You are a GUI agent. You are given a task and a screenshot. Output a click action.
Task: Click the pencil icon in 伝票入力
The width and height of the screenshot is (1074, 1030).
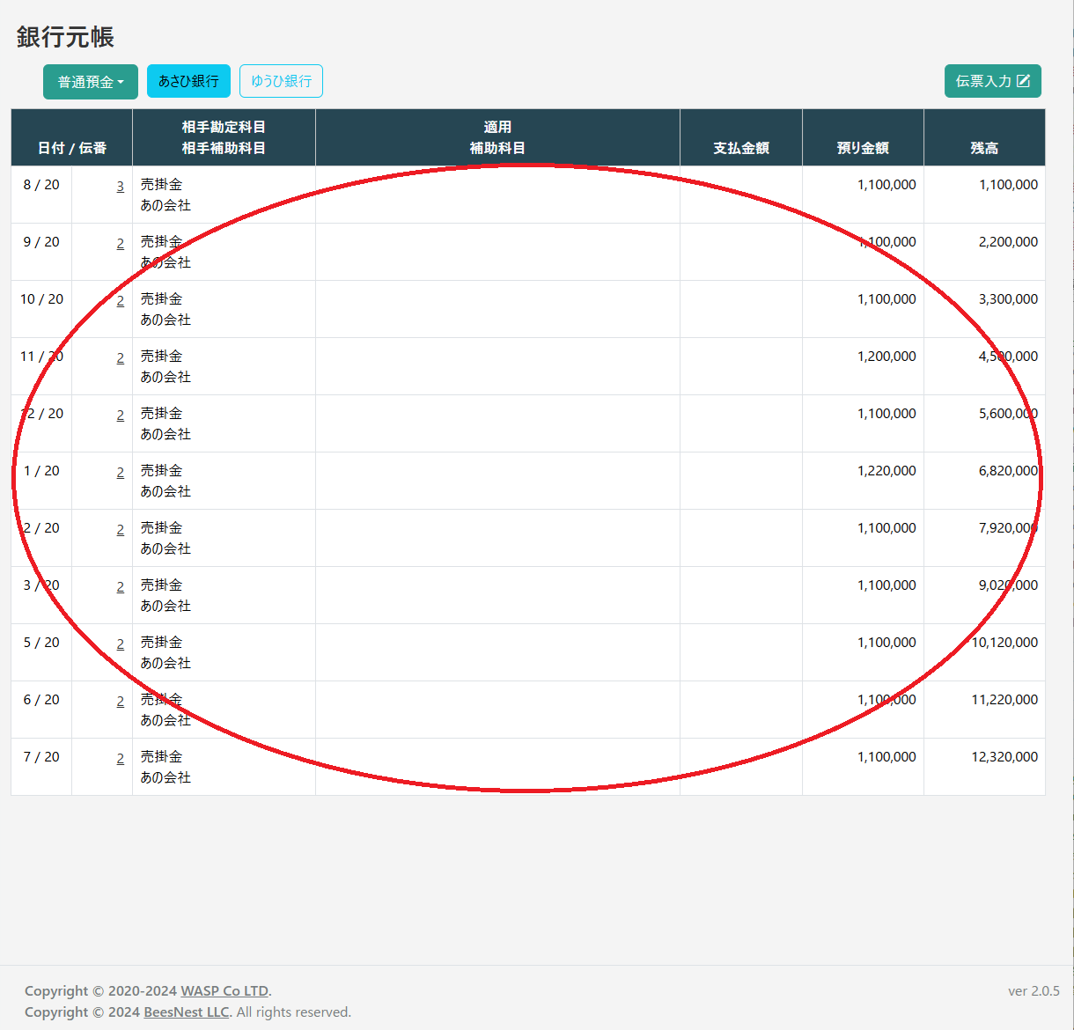tap(1023, 81)
